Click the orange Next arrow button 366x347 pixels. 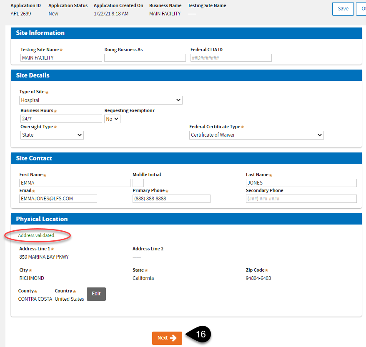click(167, 338)
